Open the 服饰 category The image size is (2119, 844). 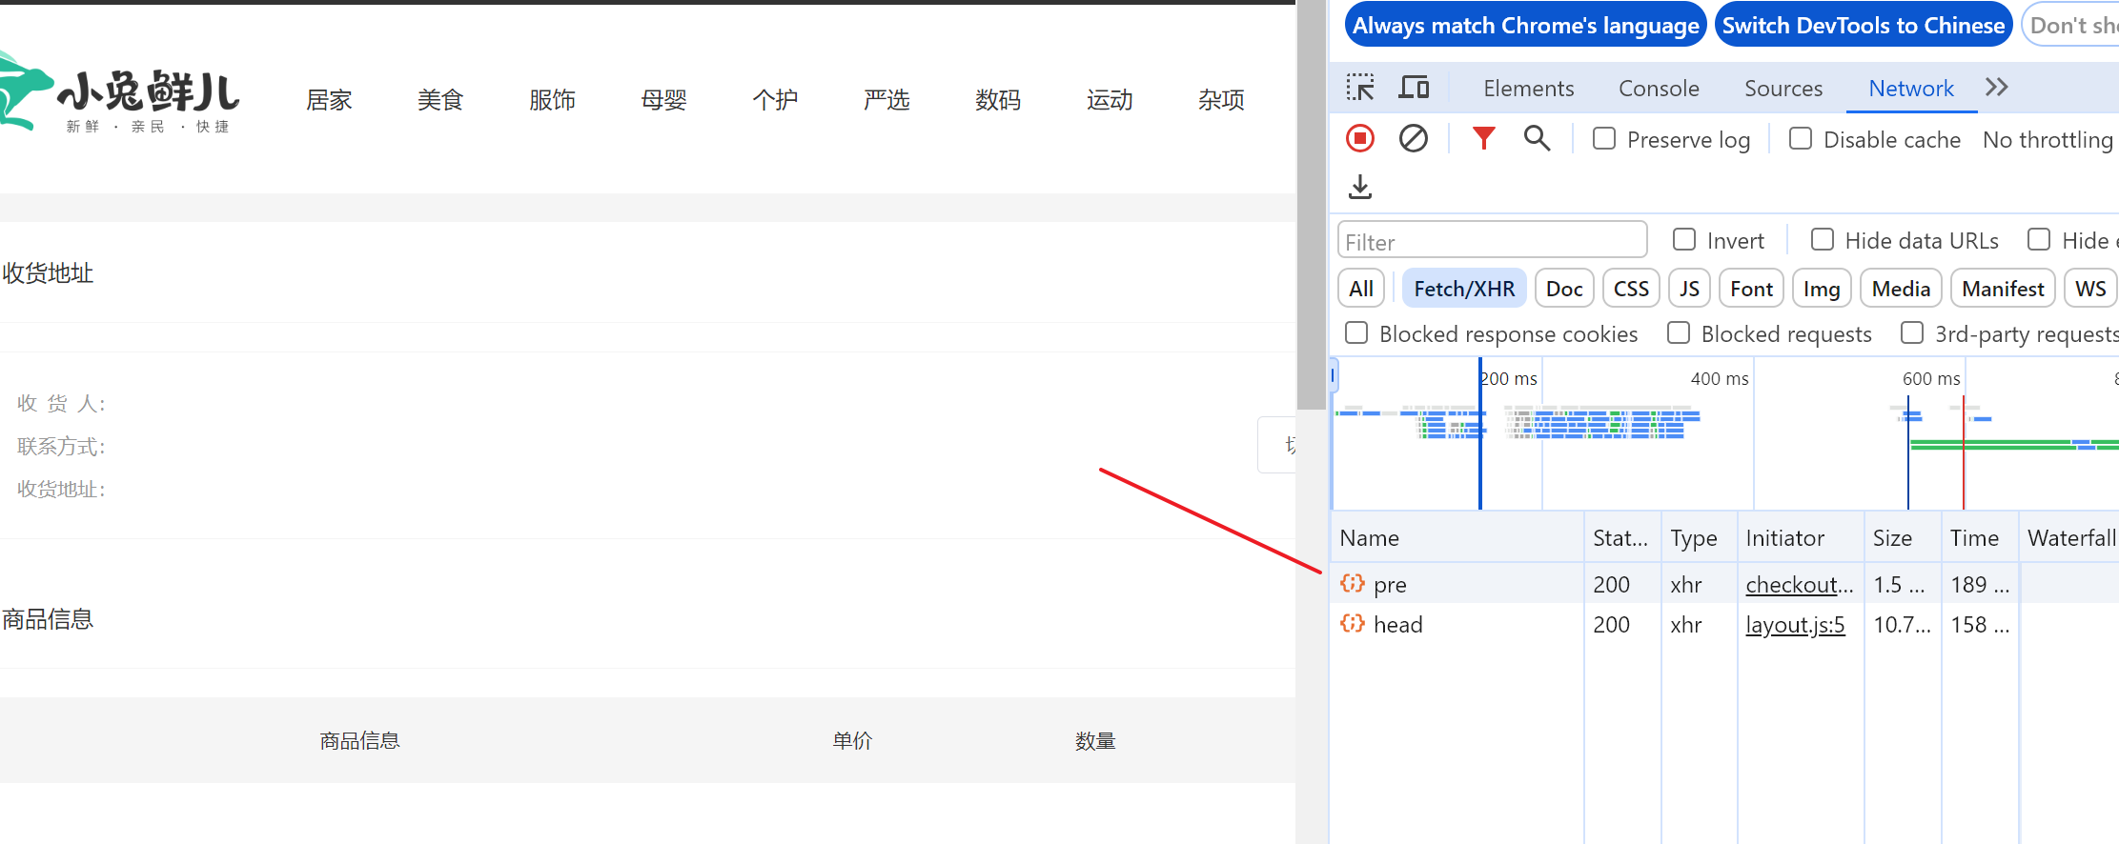(552, 100)
